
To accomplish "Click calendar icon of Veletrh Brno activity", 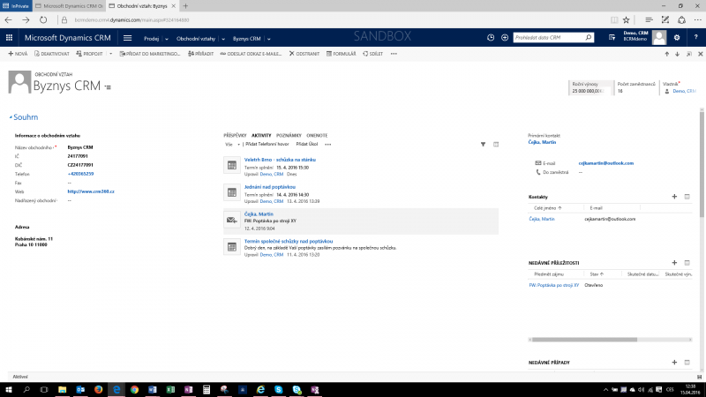I will point(232,165).
